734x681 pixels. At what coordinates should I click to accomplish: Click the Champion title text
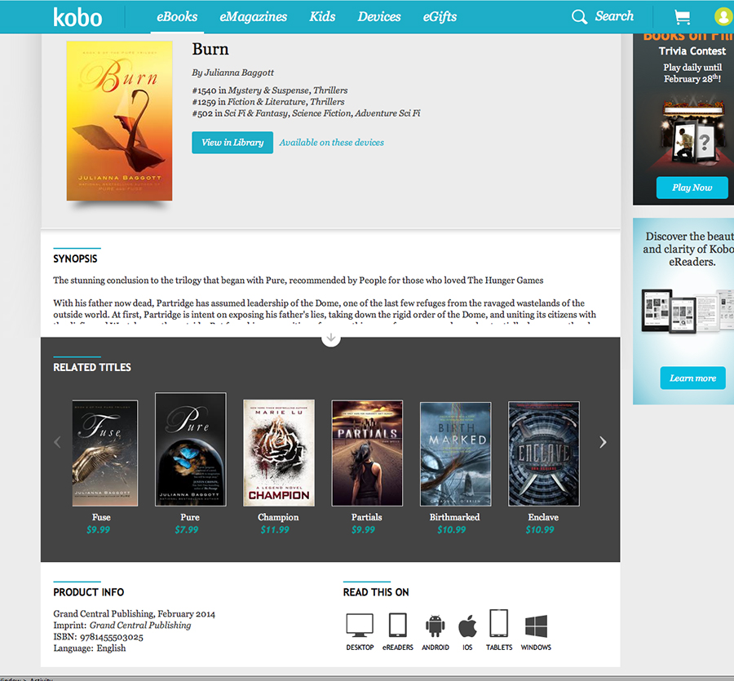(278, 517)
